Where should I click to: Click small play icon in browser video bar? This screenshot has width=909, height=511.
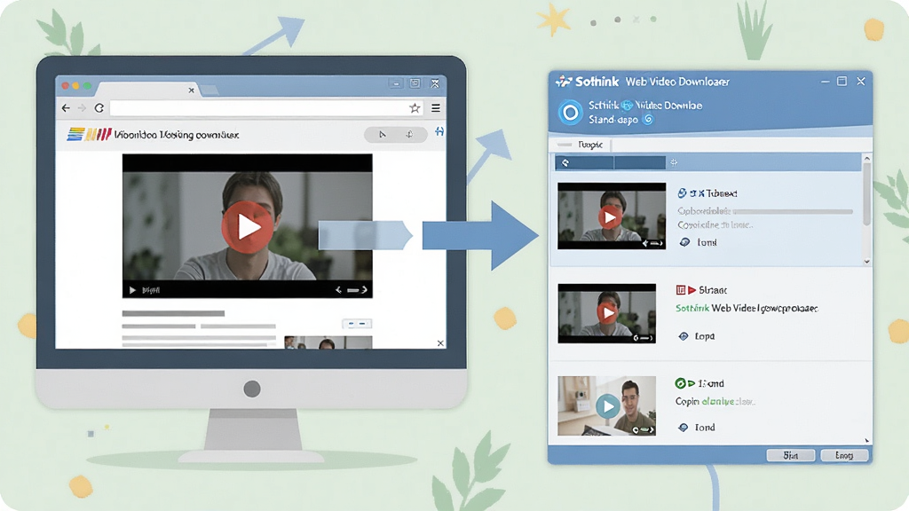(132, 290)
